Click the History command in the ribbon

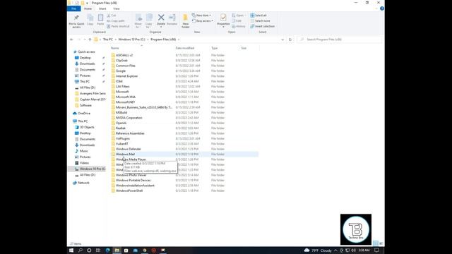point(239,26)
